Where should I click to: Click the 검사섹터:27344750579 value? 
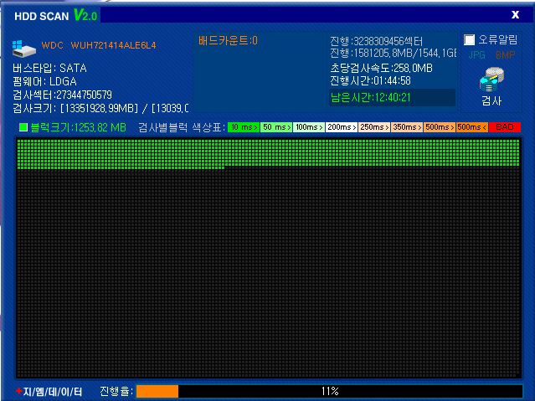point(63,95)
